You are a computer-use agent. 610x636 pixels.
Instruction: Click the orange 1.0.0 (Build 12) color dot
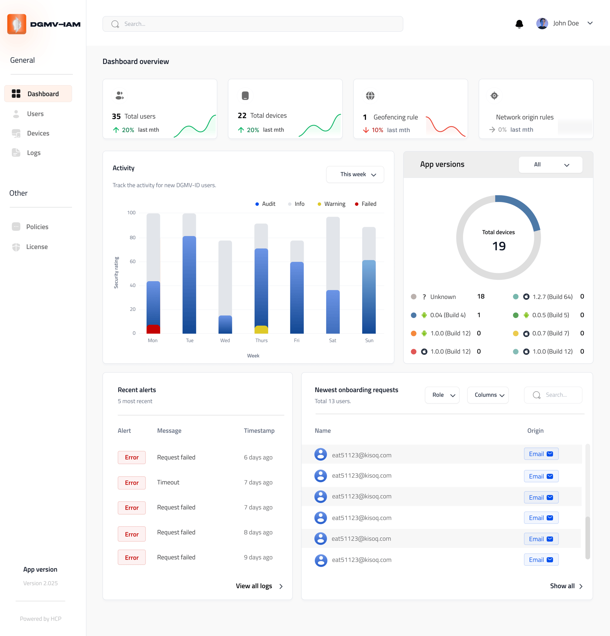413,333
